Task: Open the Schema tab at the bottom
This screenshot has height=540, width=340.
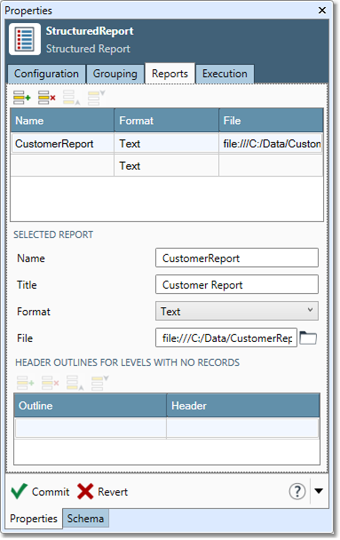Action: point(86,518)
